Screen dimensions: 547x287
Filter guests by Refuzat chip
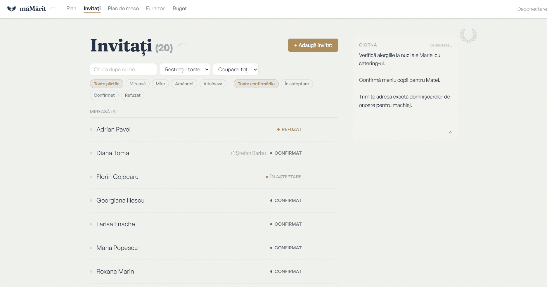[132, 95]
